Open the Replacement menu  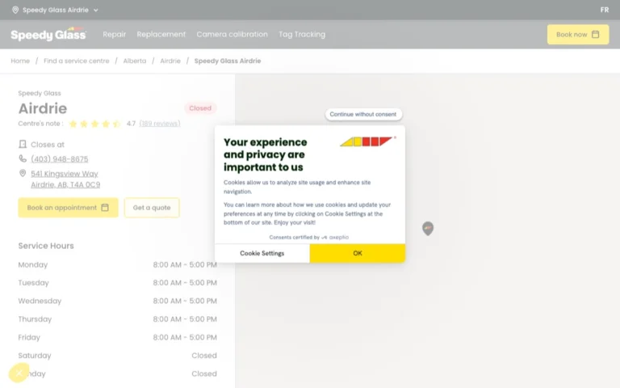(x=161, y=35)
